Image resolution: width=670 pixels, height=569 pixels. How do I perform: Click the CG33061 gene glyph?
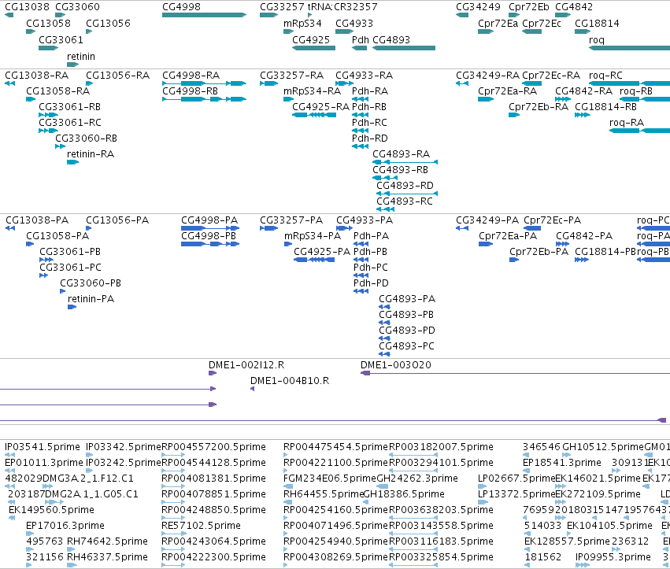coord(48,48)
